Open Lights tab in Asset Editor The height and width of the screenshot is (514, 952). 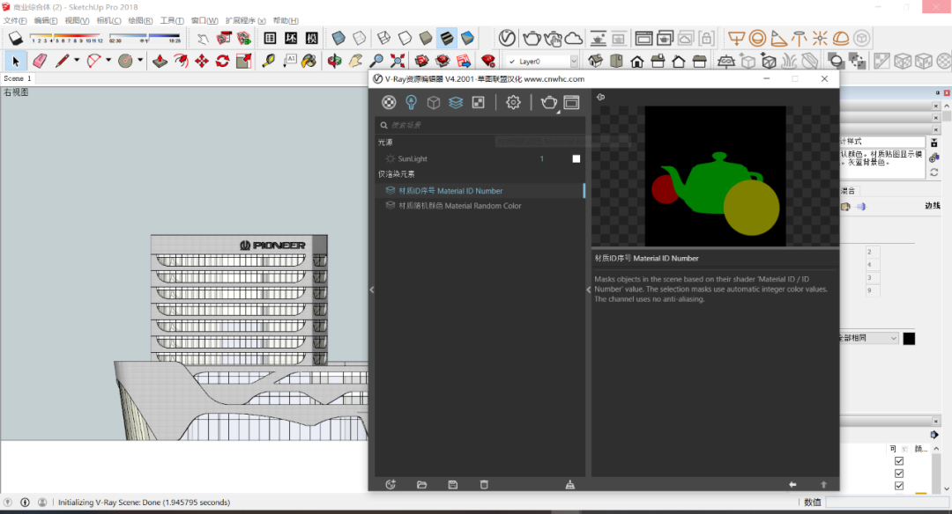pos(411,102)
